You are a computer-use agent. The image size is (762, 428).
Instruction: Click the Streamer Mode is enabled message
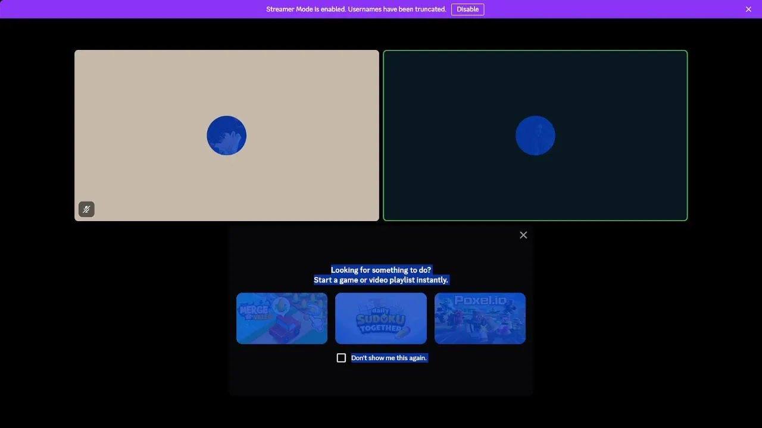pyautogui.click(x=356, y=10)
